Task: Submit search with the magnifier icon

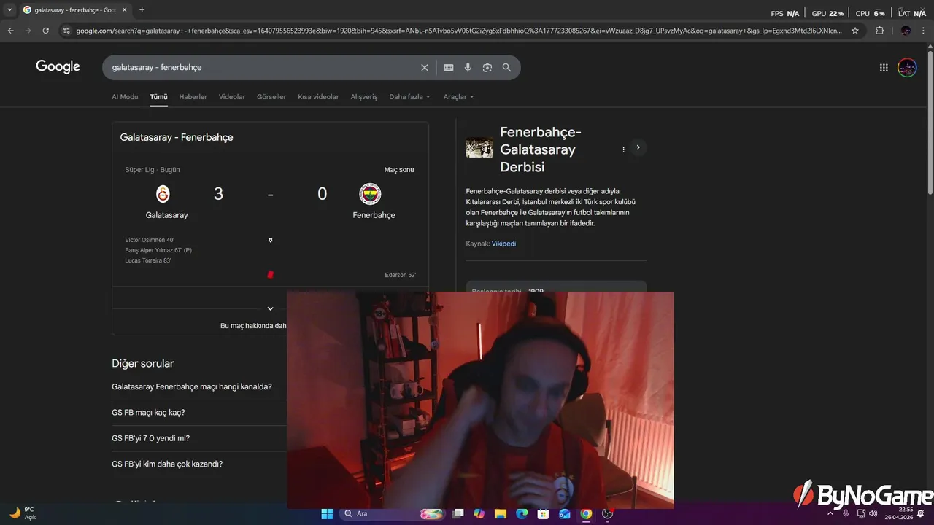Action: (x=506, y=68)
